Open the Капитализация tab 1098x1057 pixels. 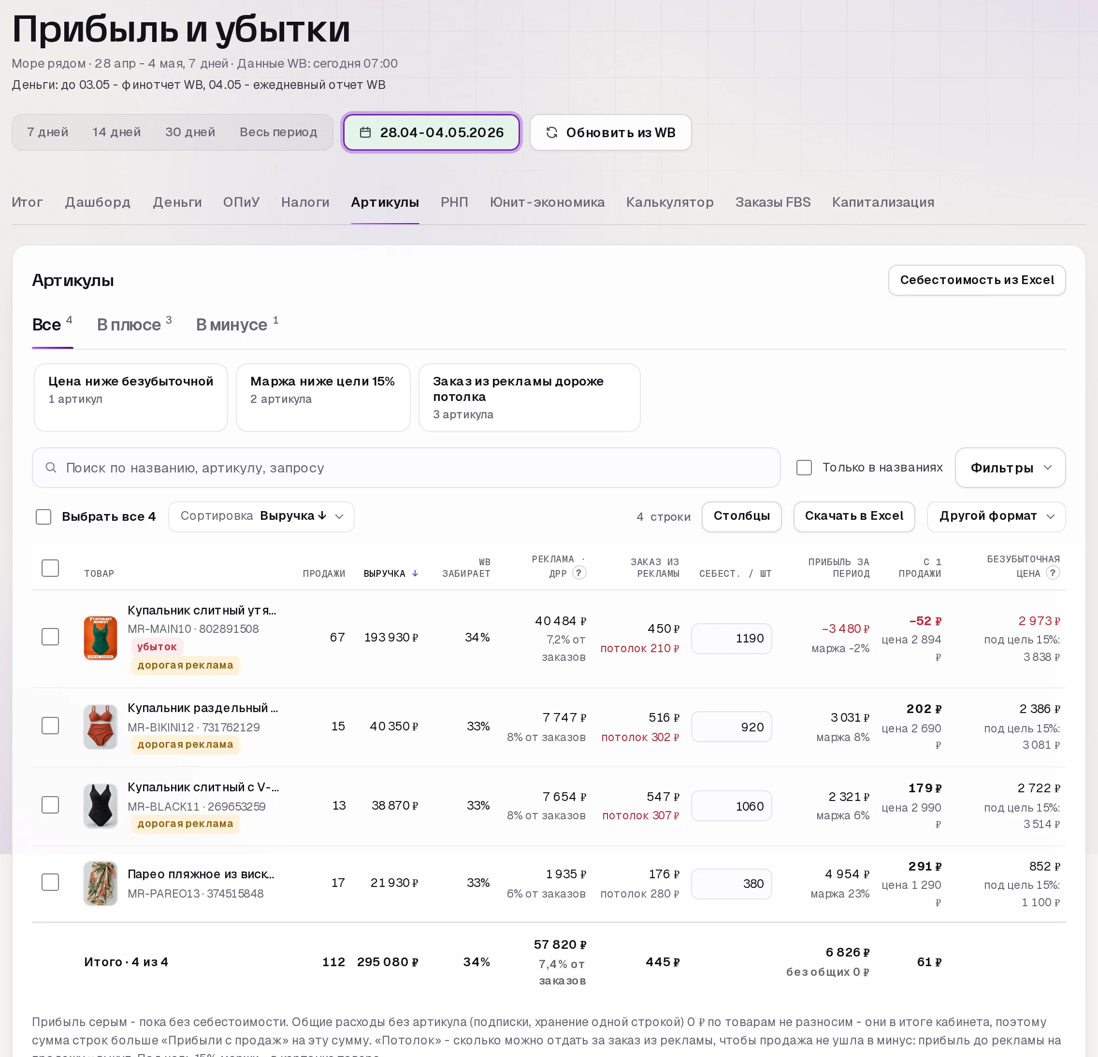[883, 202]
